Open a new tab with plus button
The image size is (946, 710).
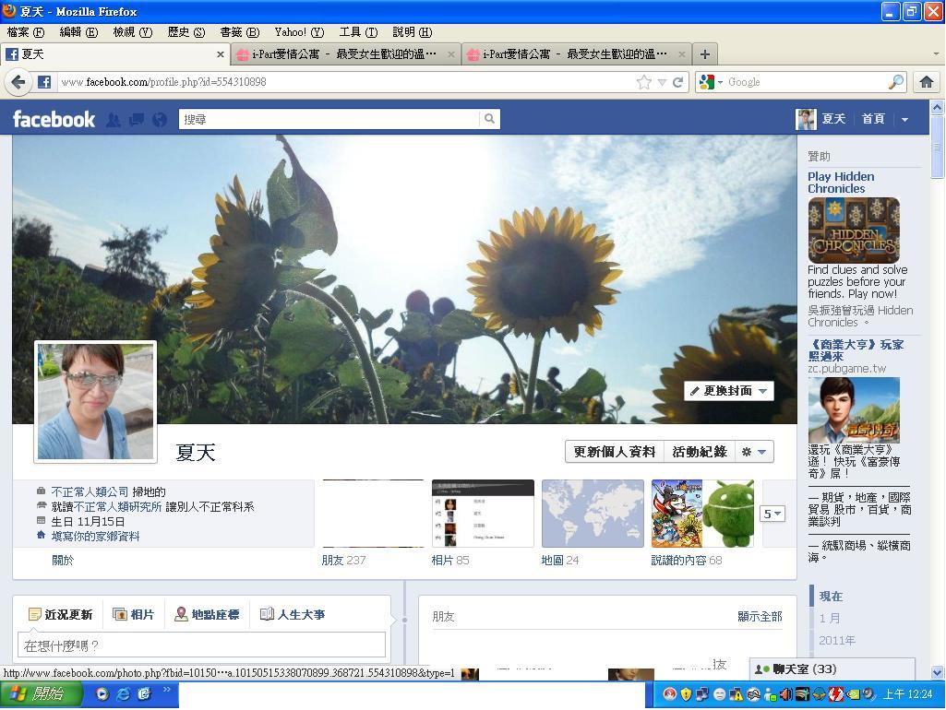[x=704, y=54]
